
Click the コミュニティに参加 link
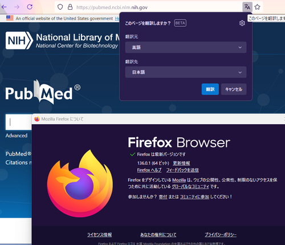point(194,197)
